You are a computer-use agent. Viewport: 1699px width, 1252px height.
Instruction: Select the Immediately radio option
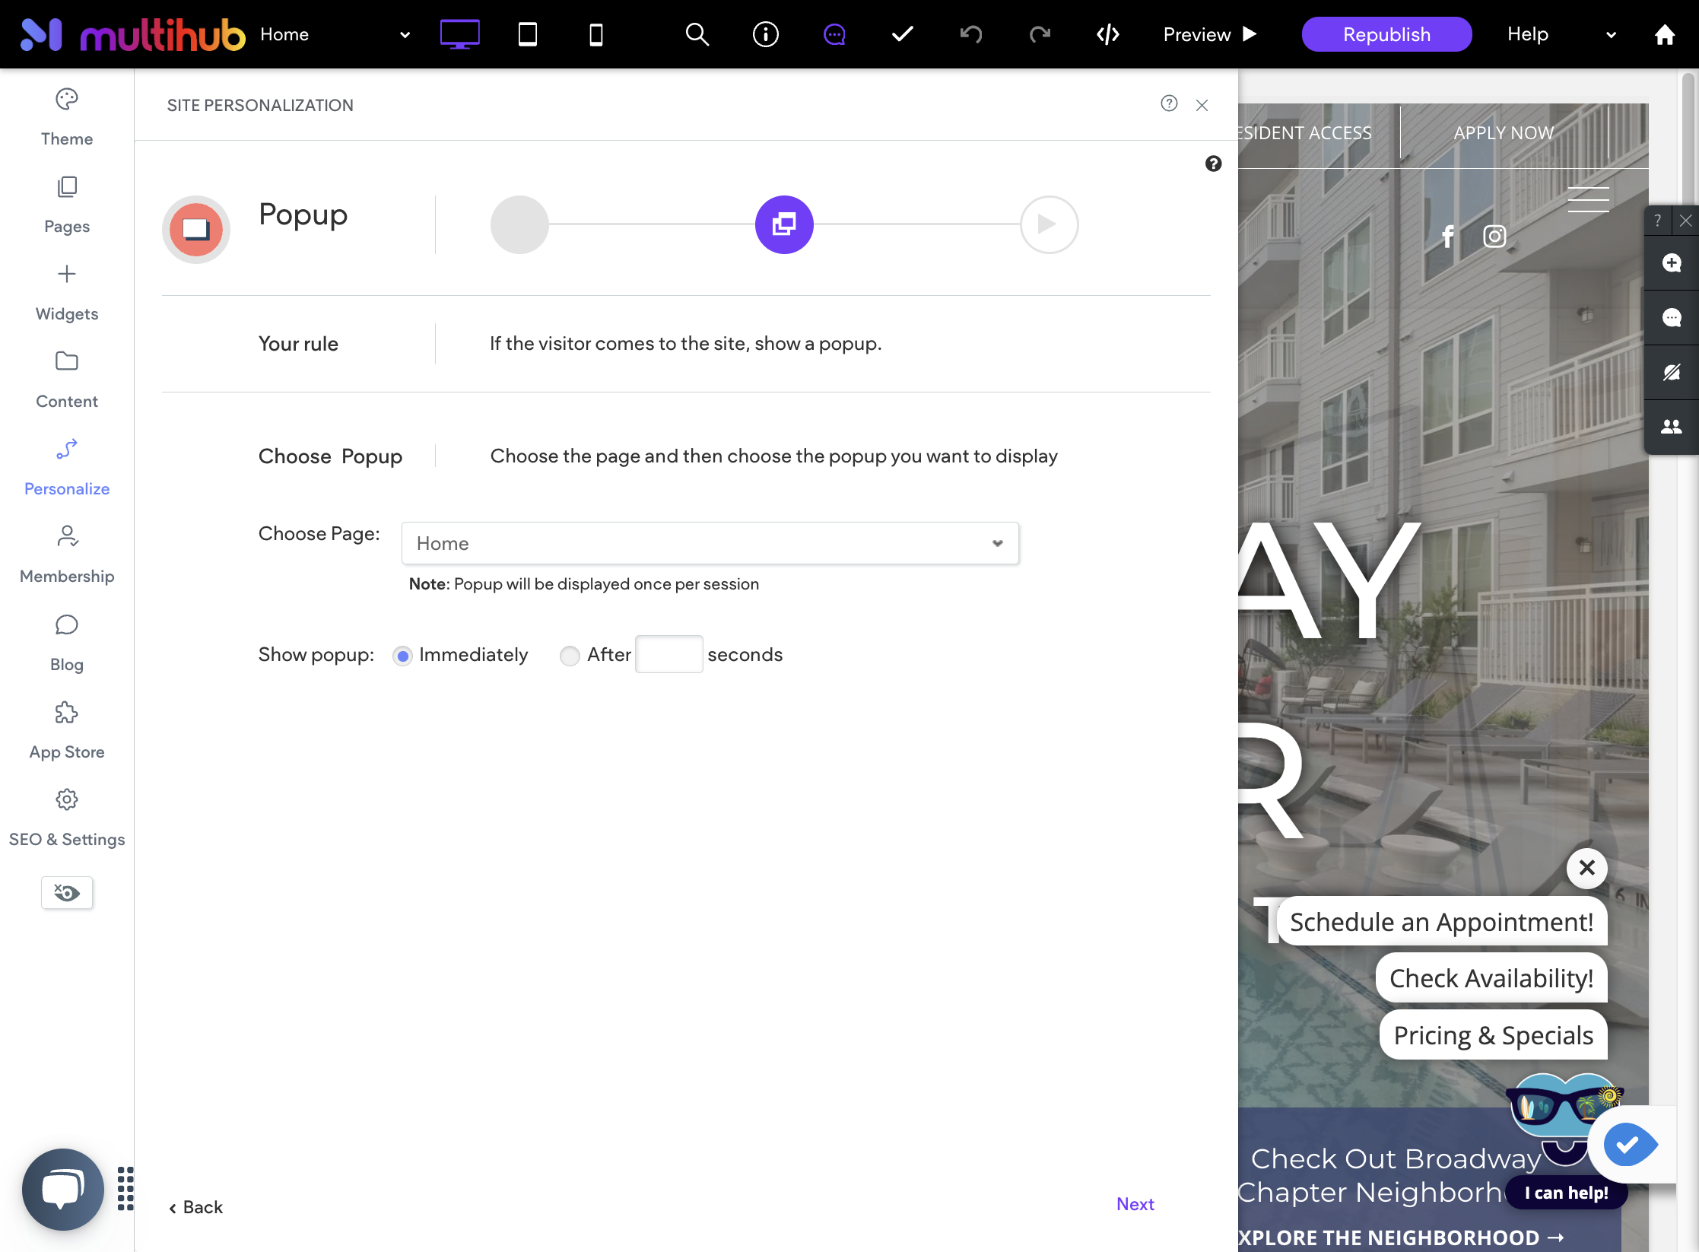[402, 656]
